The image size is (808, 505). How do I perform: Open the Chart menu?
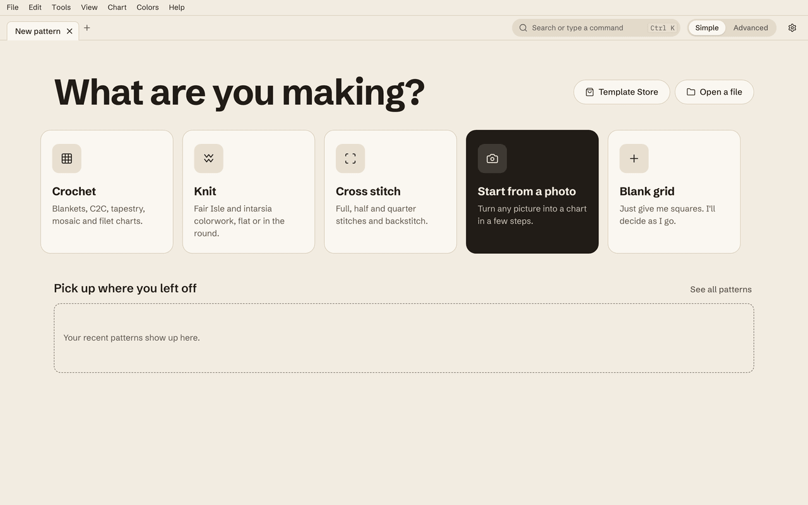(117, 8)
